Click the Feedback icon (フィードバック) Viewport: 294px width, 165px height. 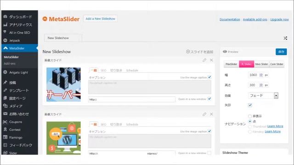click(5, 145)
